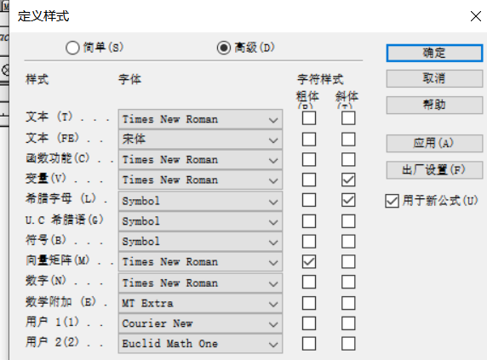
Task: Open font dropdown for 数字(N)
Action: tap(200, 283)
